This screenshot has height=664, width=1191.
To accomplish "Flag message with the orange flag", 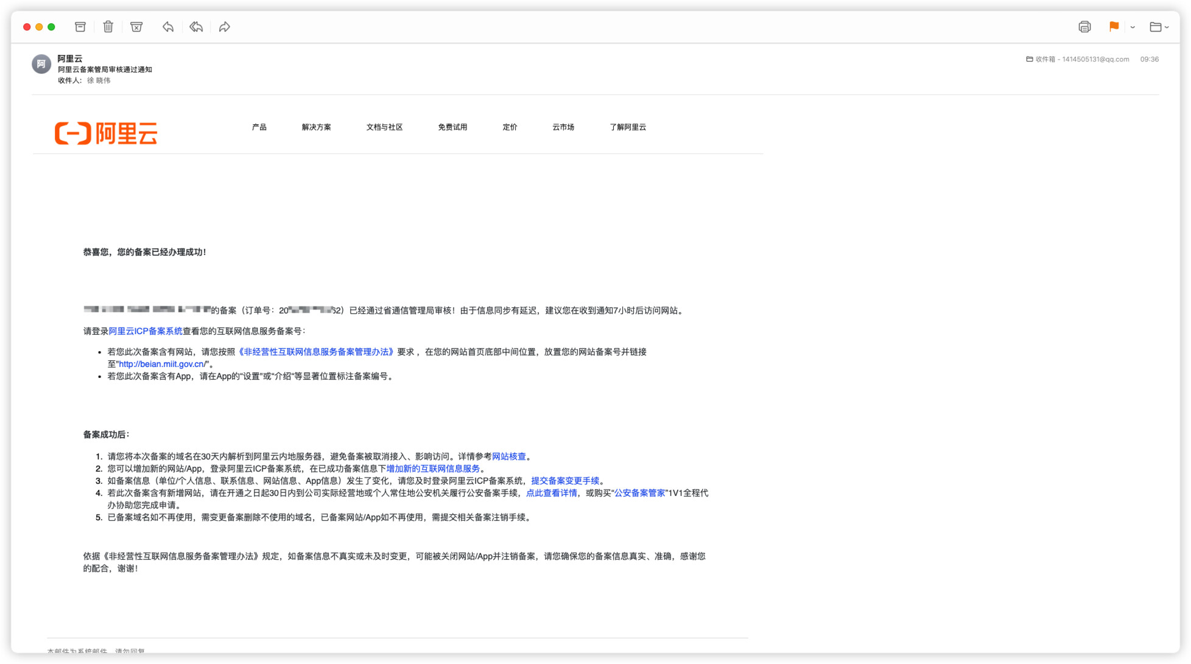I will tap(1114, 27).
